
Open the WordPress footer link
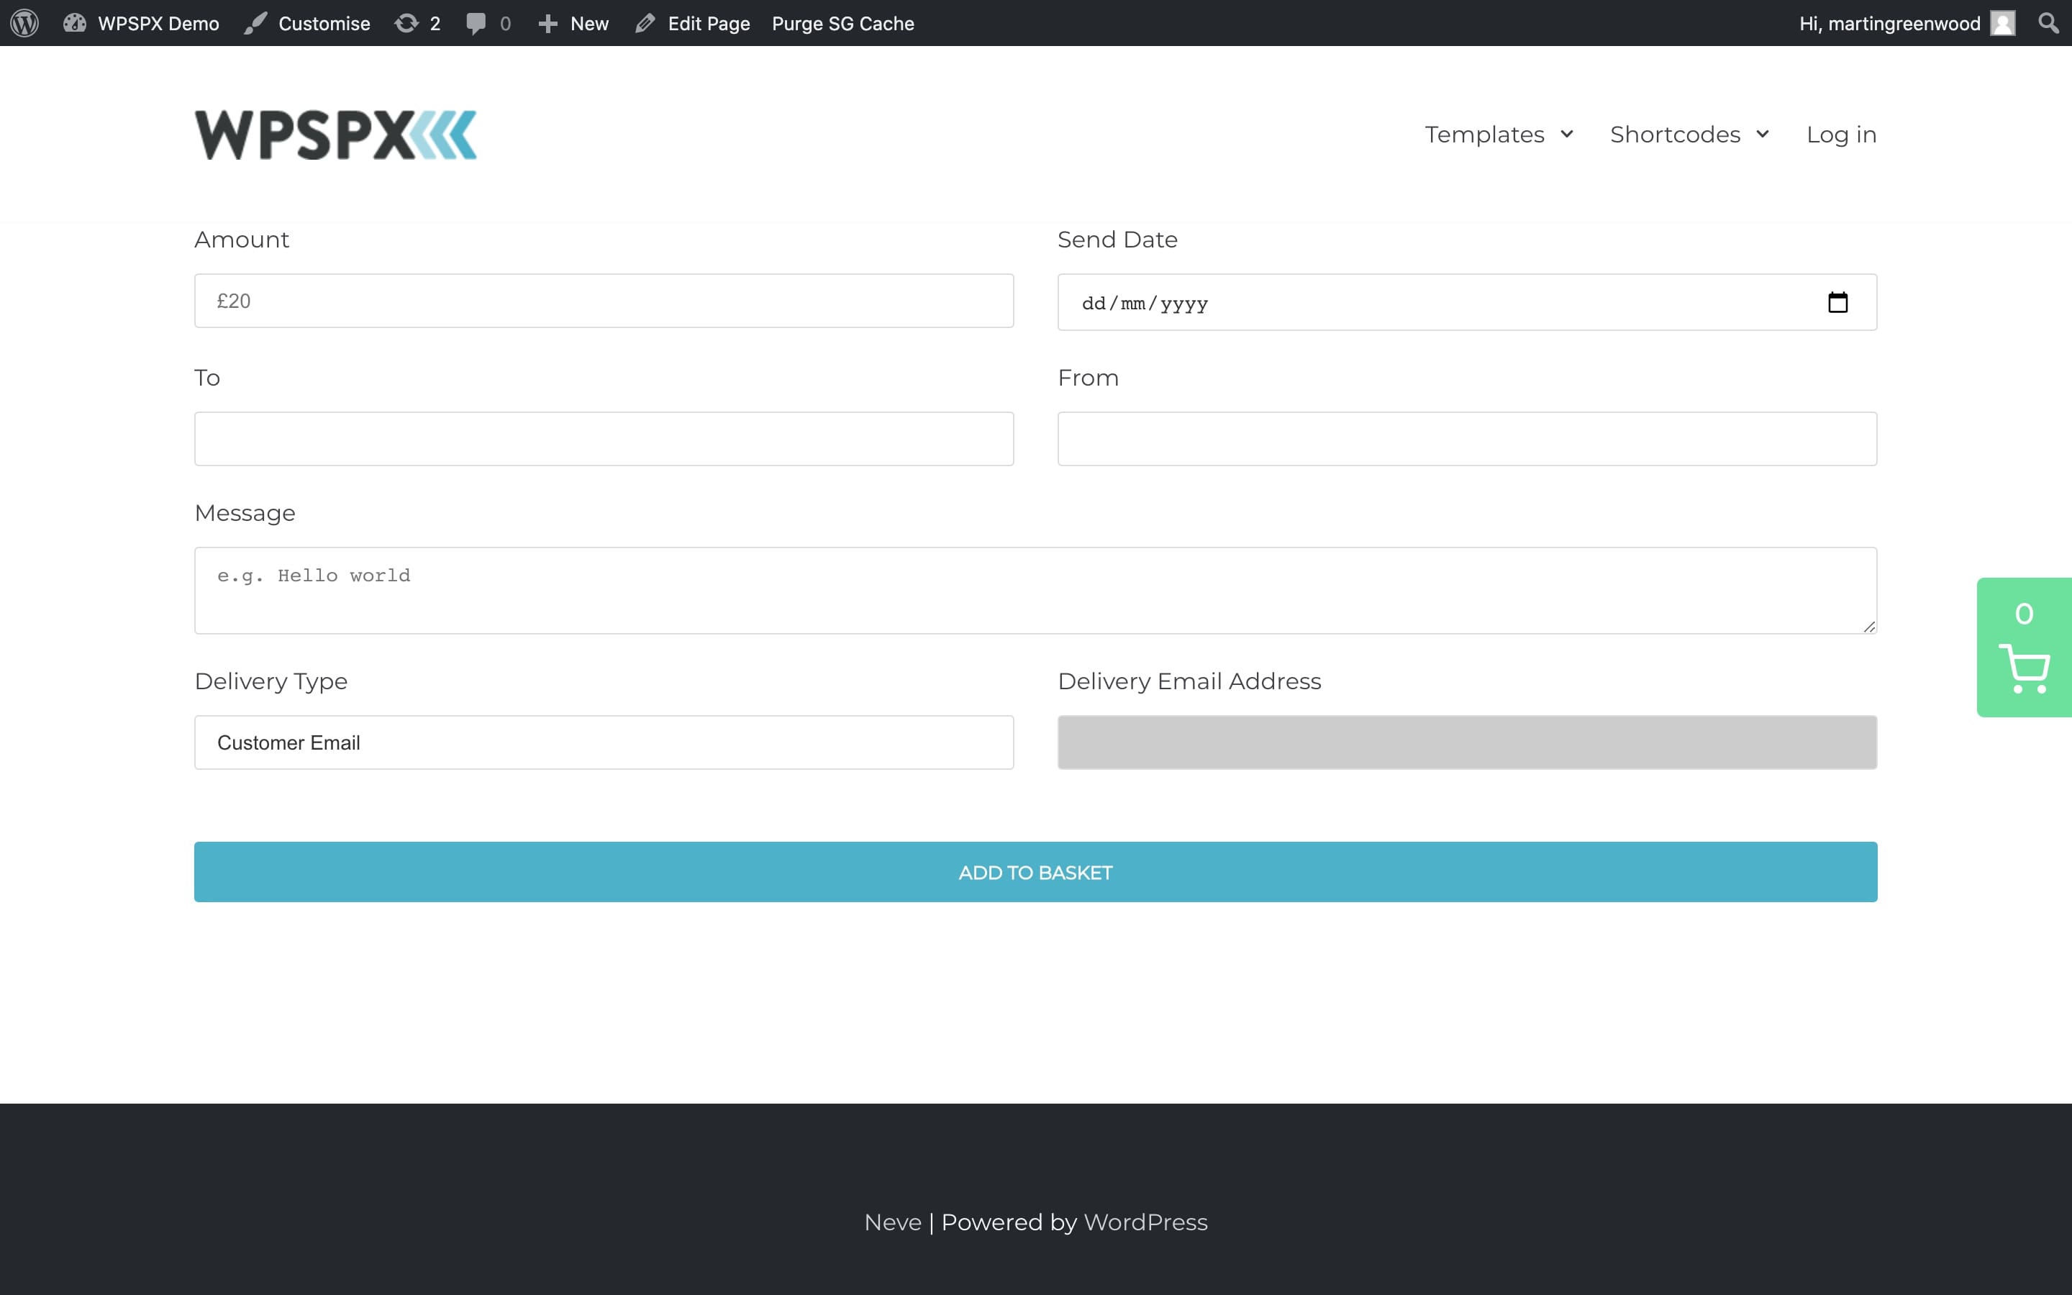[1145, 1222]
